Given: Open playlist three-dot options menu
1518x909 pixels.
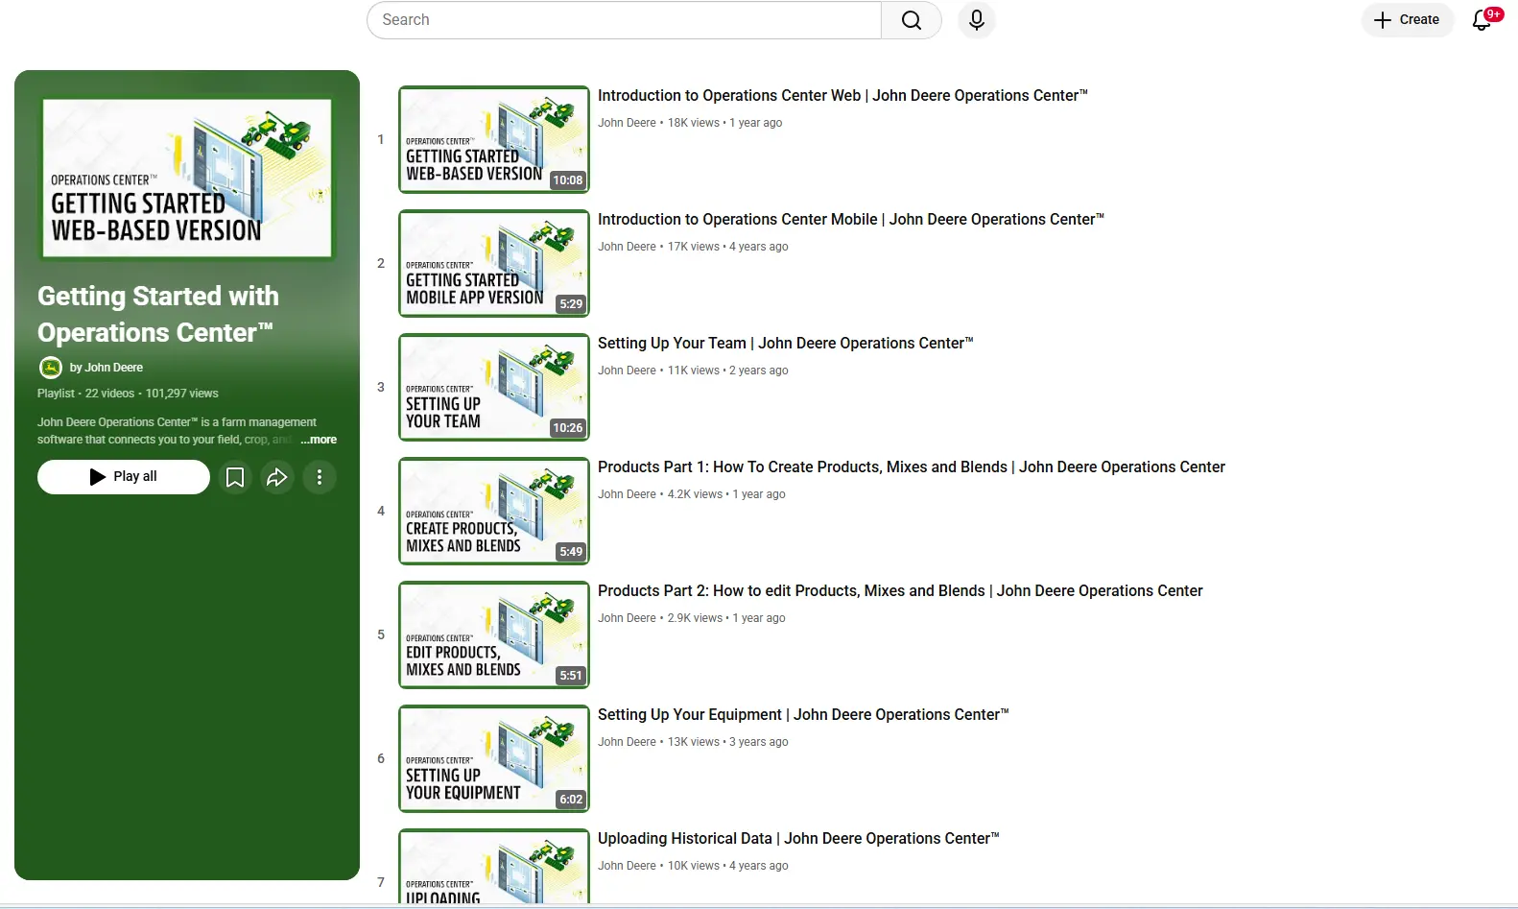Looking at the screenshot, I should 320,477.
